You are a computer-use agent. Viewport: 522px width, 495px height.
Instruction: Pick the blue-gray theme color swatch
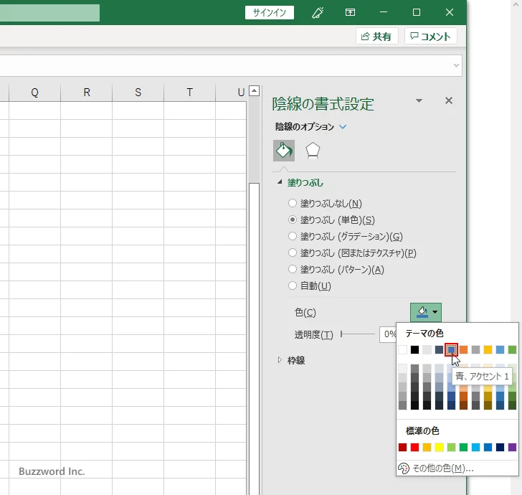tap(439, 350)
